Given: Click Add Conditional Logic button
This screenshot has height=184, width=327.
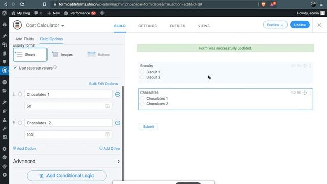Looking at the screenshot, I should (66, 176).
